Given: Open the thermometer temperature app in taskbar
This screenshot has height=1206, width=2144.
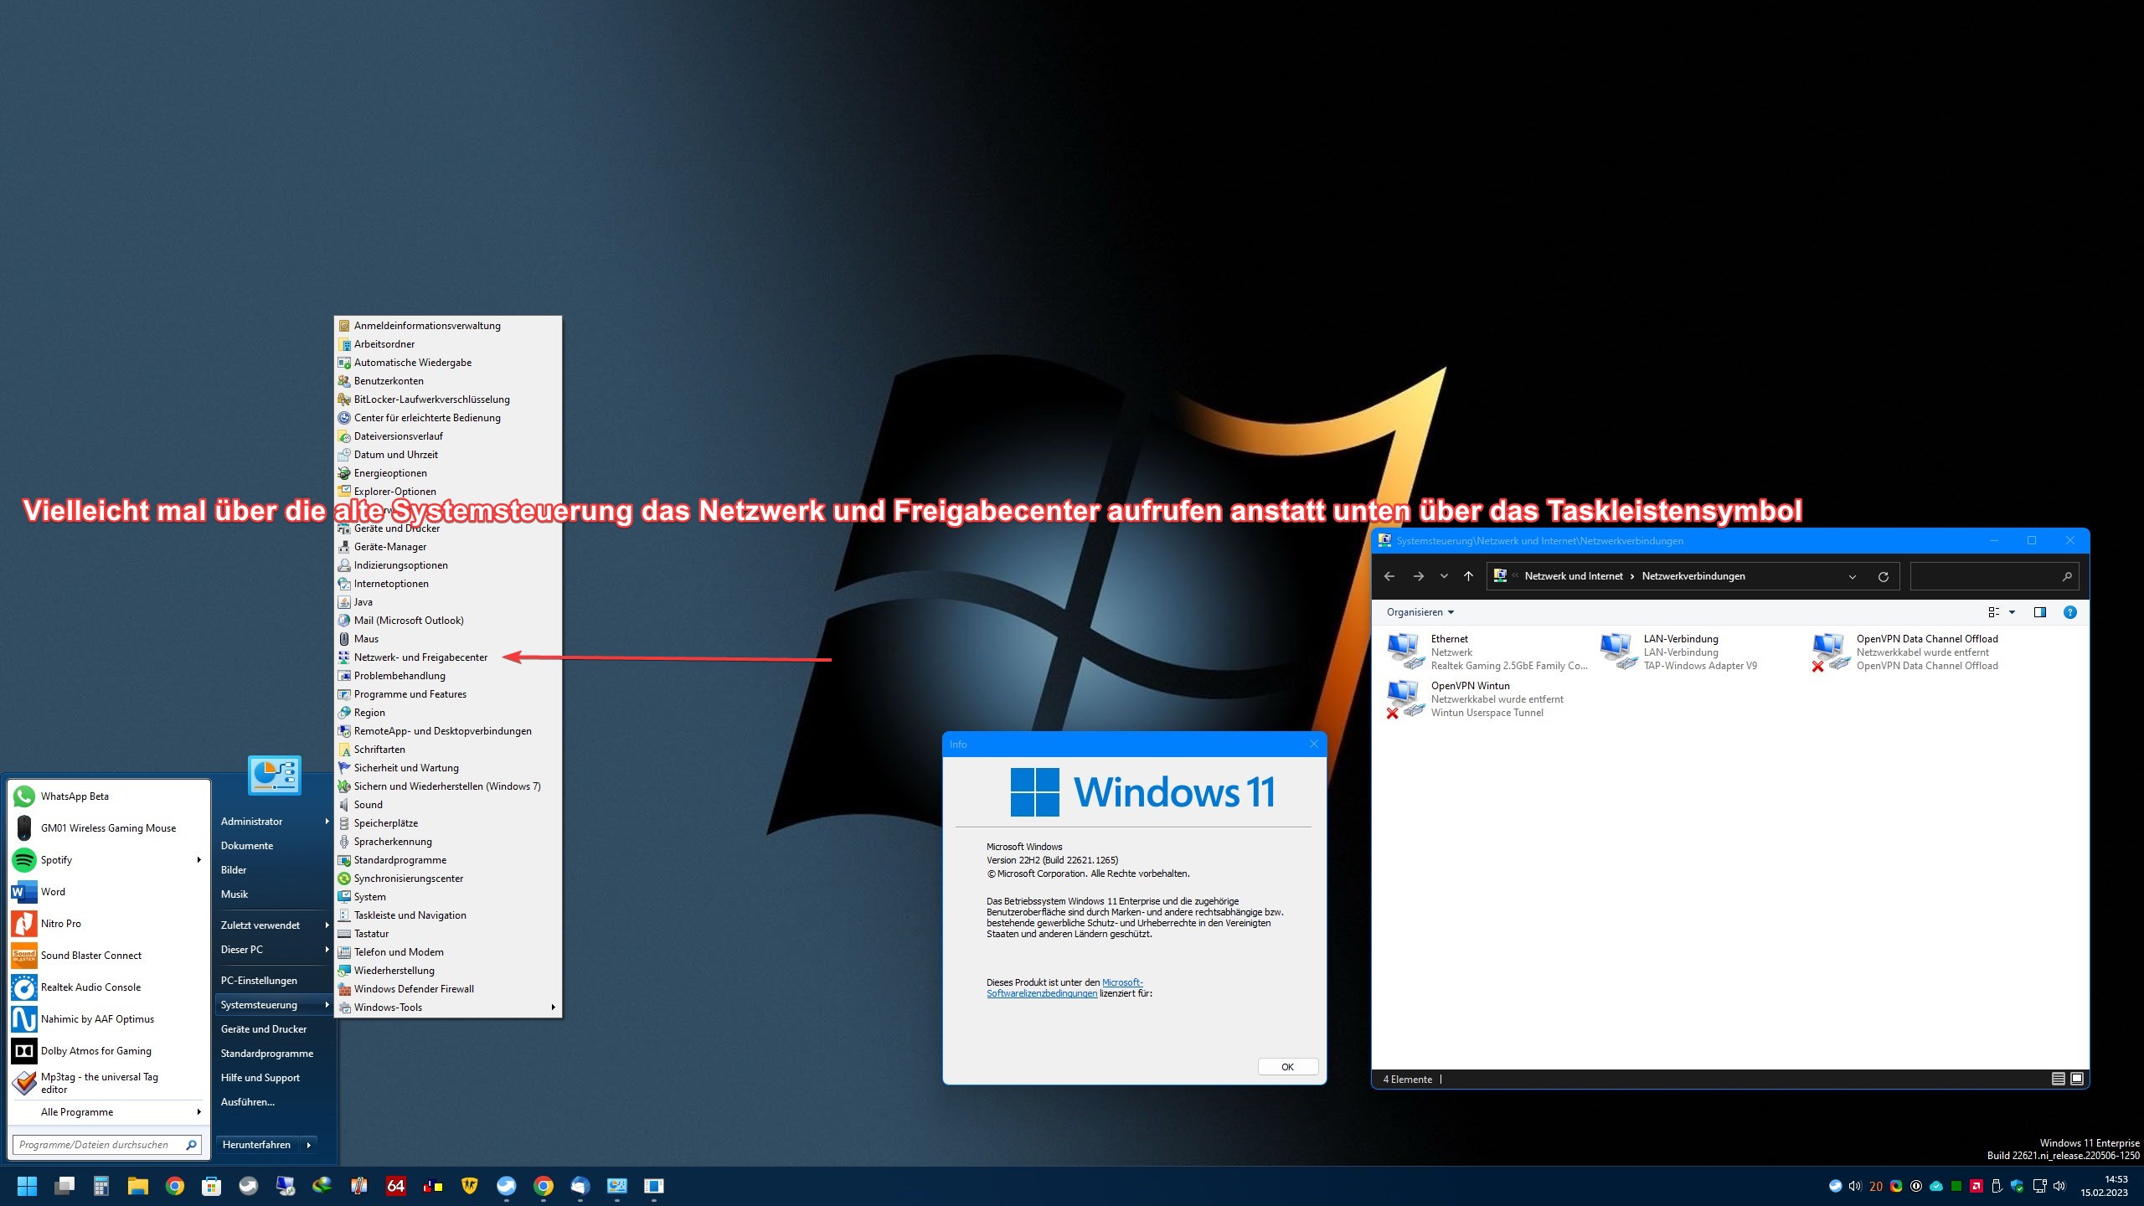Looking at the screenshot, I should 359,1186.
